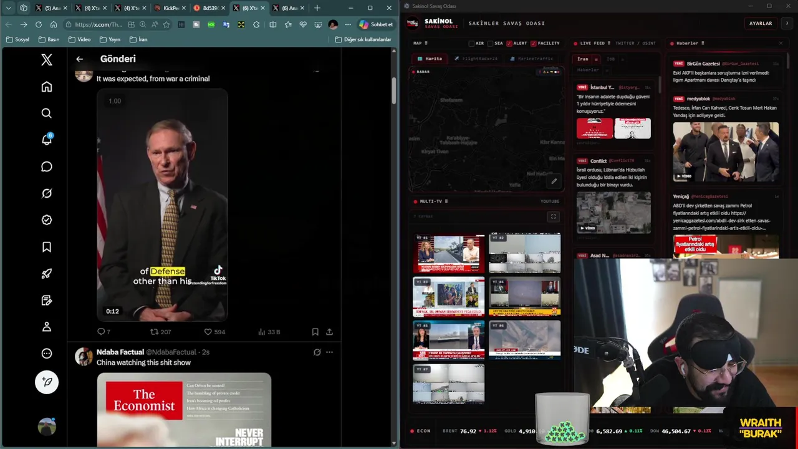
Task: Click pencil edit icon on the map
Action: [x=554, y=181]
